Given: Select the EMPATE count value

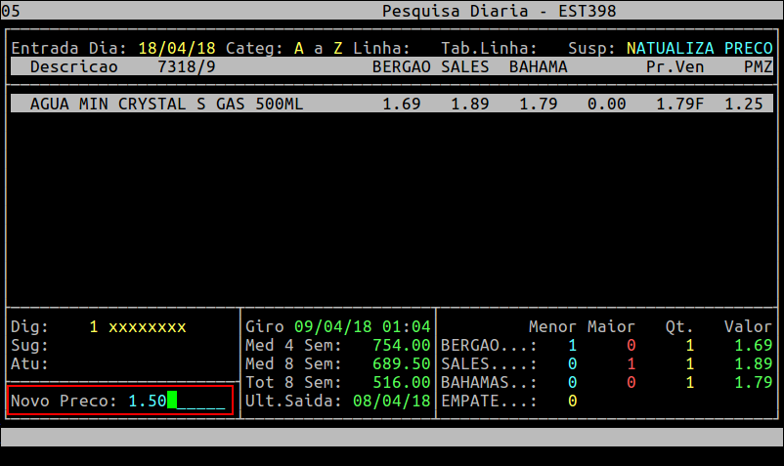Looking at the screenshot, I should [x=572, y=401].
